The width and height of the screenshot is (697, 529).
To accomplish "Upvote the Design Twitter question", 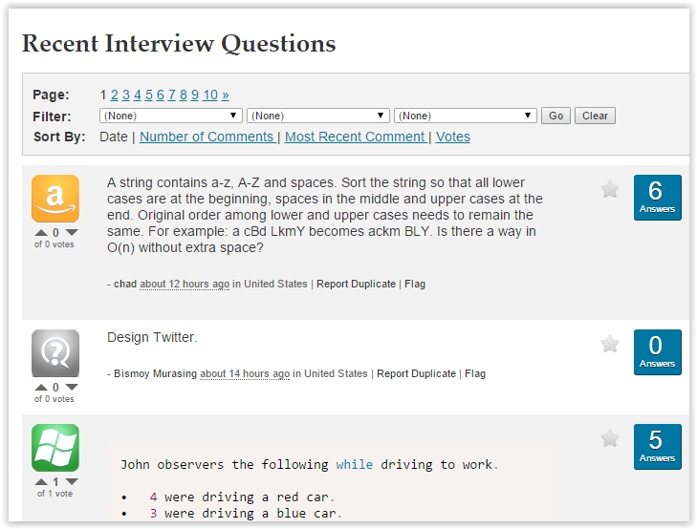I will click(40, 388).
